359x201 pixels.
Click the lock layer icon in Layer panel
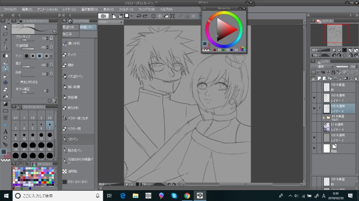point(333,72)
